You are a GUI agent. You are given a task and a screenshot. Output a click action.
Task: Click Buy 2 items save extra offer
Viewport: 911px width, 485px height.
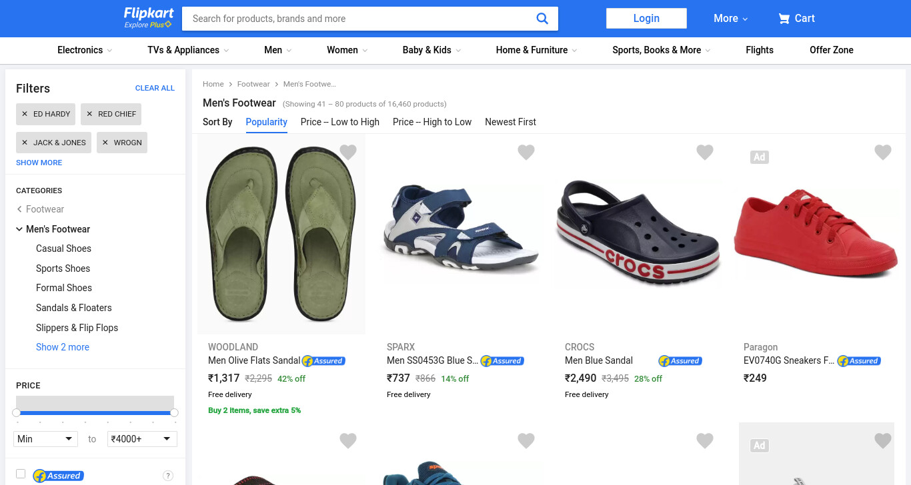coord(254,410)
